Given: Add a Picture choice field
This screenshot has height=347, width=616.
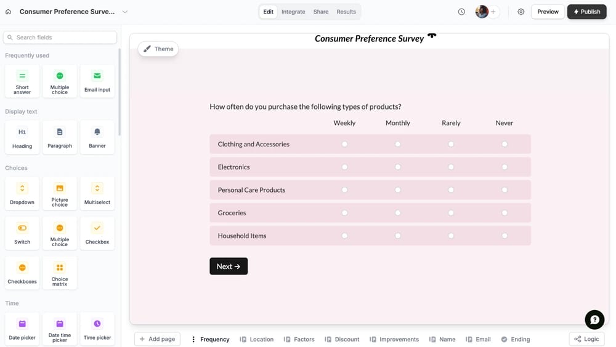Looking at the screenshot, I should [x=60, y=194].
